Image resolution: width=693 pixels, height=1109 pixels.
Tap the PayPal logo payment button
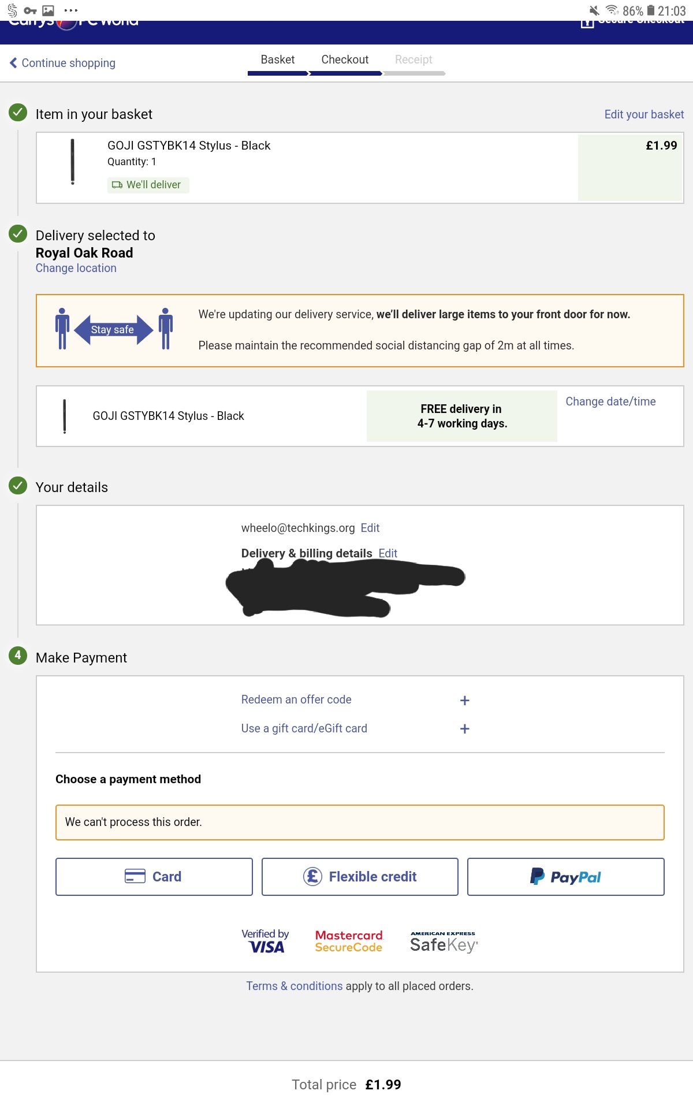pos(565,877)
